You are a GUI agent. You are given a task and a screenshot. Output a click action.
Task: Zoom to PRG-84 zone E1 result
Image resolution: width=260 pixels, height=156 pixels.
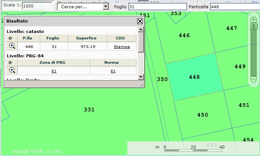(x=12, y=70)
